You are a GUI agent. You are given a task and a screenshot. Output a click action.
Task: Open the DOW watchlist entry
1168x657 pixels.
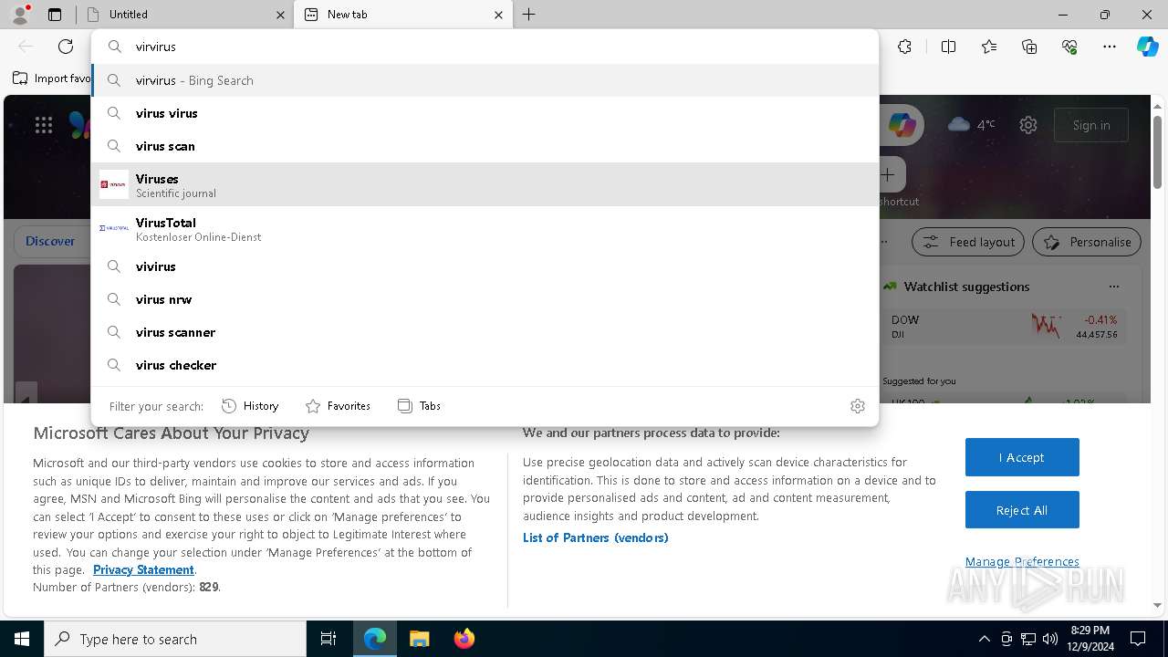1005,327
